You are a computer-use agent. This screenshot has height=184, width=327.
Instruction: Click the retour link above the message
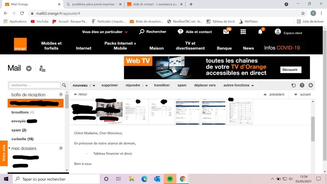pos(81,94)
